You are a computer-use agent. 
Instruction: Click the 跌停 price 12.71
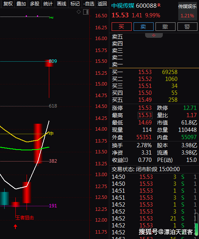(x=190, y=108)
